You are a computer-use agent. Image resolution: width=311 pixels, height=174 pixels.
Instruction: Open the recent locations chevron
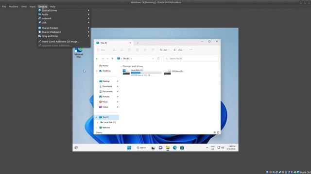[x=107, y=58]
